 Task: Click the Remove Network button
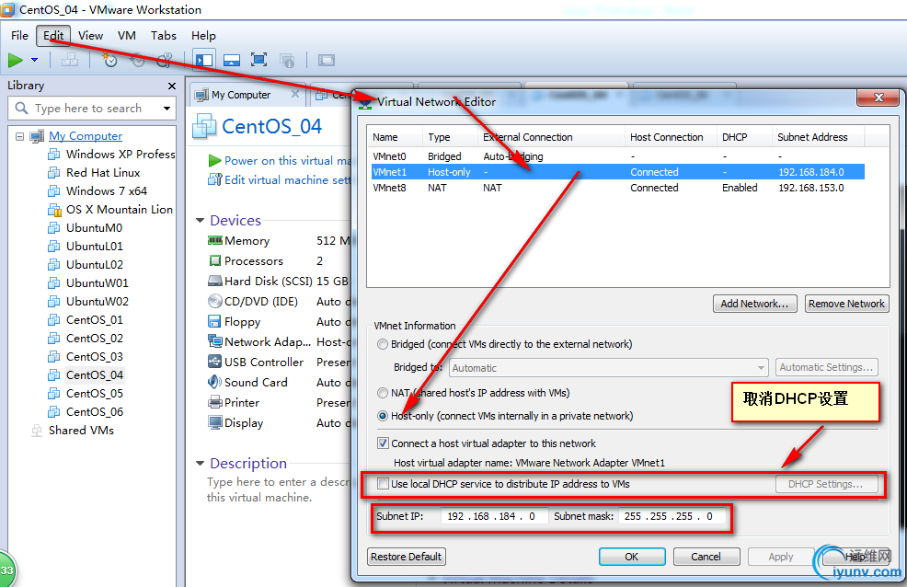(846, 304)
